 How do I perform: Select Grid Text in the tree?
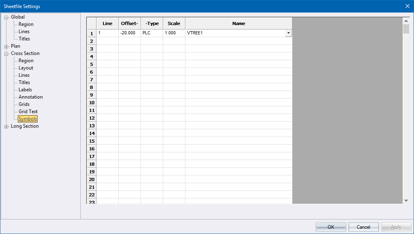(28, 112)
